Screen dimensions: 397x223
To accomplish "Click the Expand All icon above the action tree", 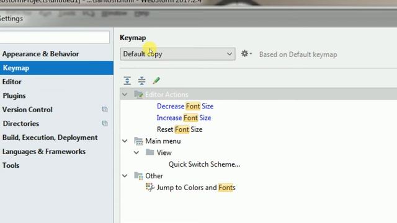I will (x=127, y=81).
